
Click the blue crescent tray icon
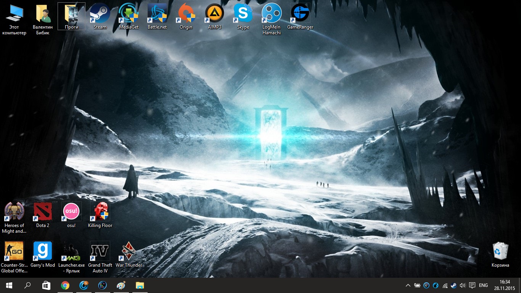point(435,285)
